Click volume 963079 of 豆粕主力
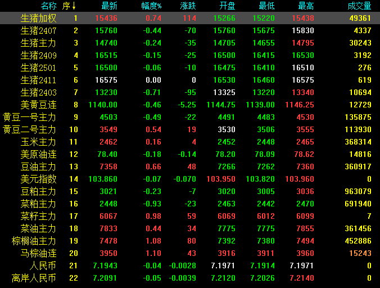This screenshot has width=380, height=288. click(358, 191)
